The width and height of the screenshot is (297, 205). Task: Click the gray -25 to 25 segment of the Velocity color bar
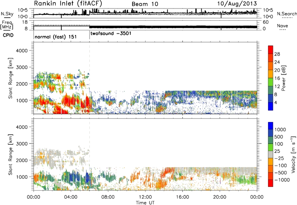[271, 155]
